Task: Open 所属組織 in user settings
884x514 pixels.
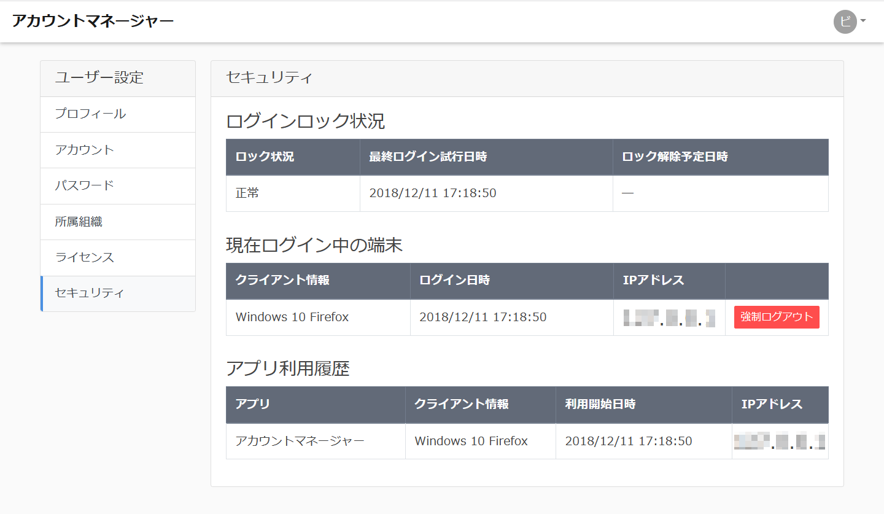Action: pos(79,222)
